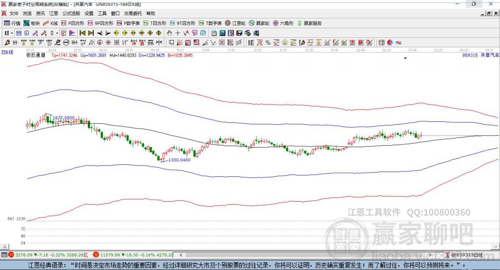Click the small black triangle marker

pos(405,58)
